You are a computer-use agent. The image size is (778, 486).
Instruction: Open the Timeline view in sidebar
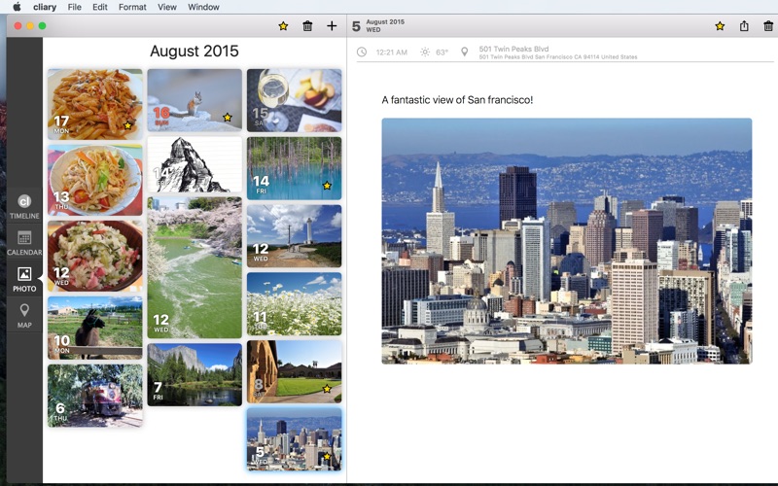point(24,205)
